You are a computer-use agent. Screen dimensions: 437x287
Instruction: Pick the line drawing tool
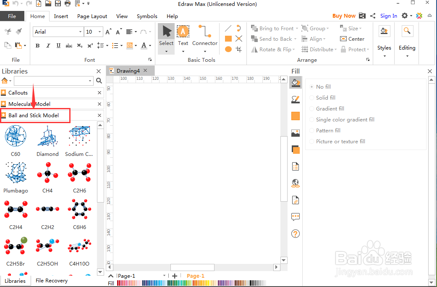pos(228,28)
